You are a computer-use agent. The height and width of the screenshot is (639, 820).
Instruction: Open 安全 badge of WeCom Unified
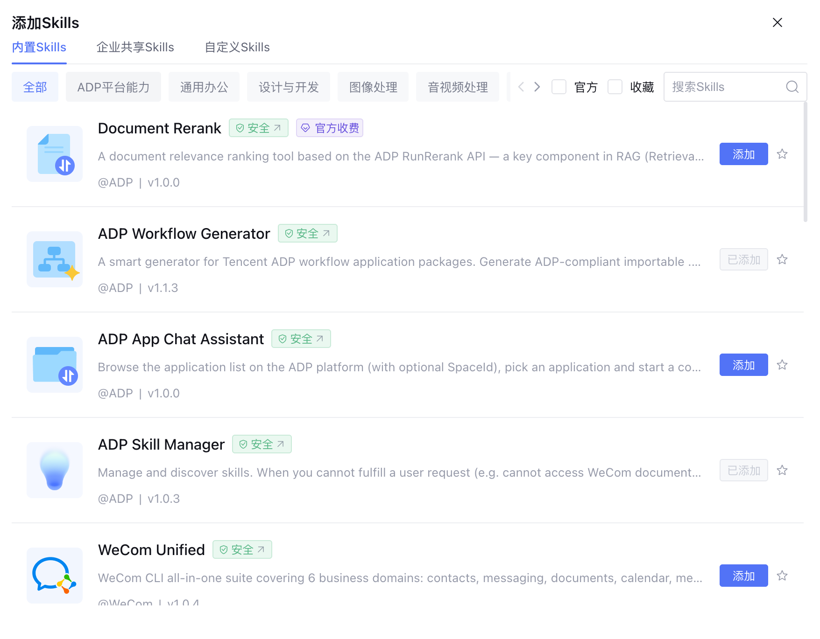coord(242,549)
